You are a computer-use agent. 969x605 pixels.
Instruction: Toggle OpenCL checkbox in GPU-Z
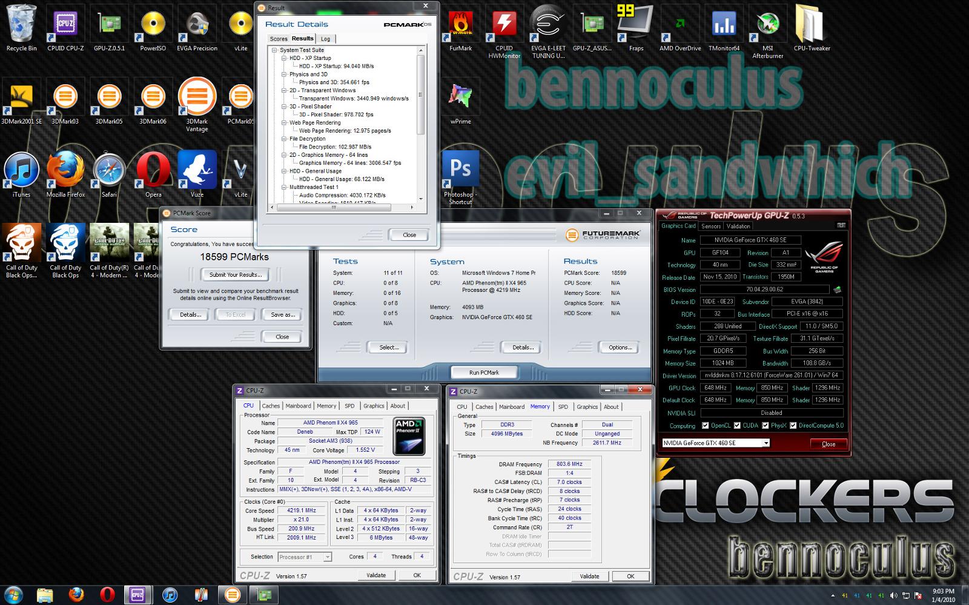coord(705,425)
